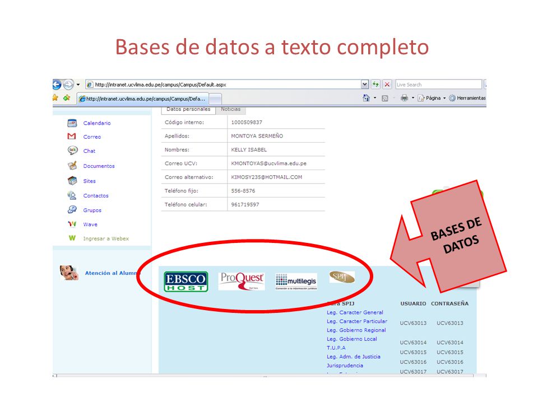538x403 pixels.
Task: Click the Chat talk bubble icon
Action: (72, 151)
